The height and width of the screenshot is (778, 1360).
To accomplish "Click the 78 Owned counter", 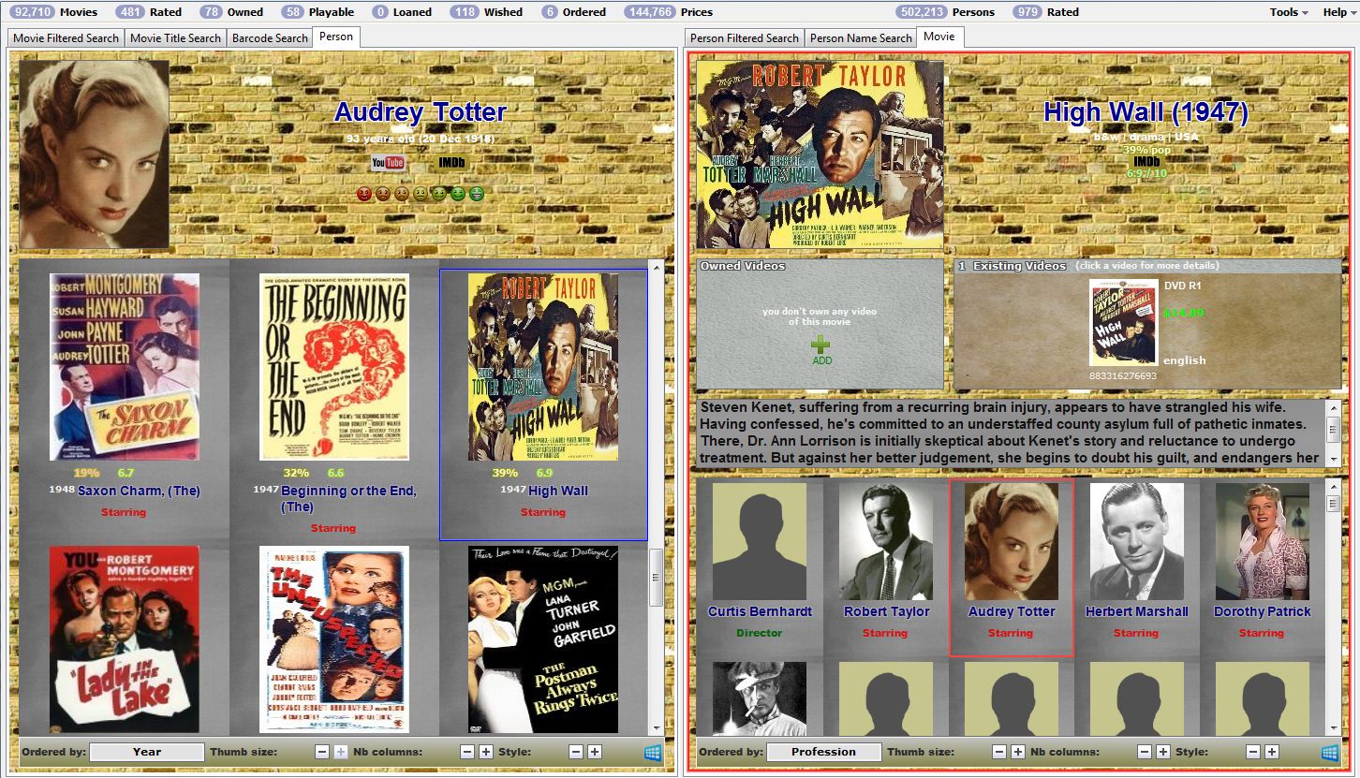I will point(232,12).
